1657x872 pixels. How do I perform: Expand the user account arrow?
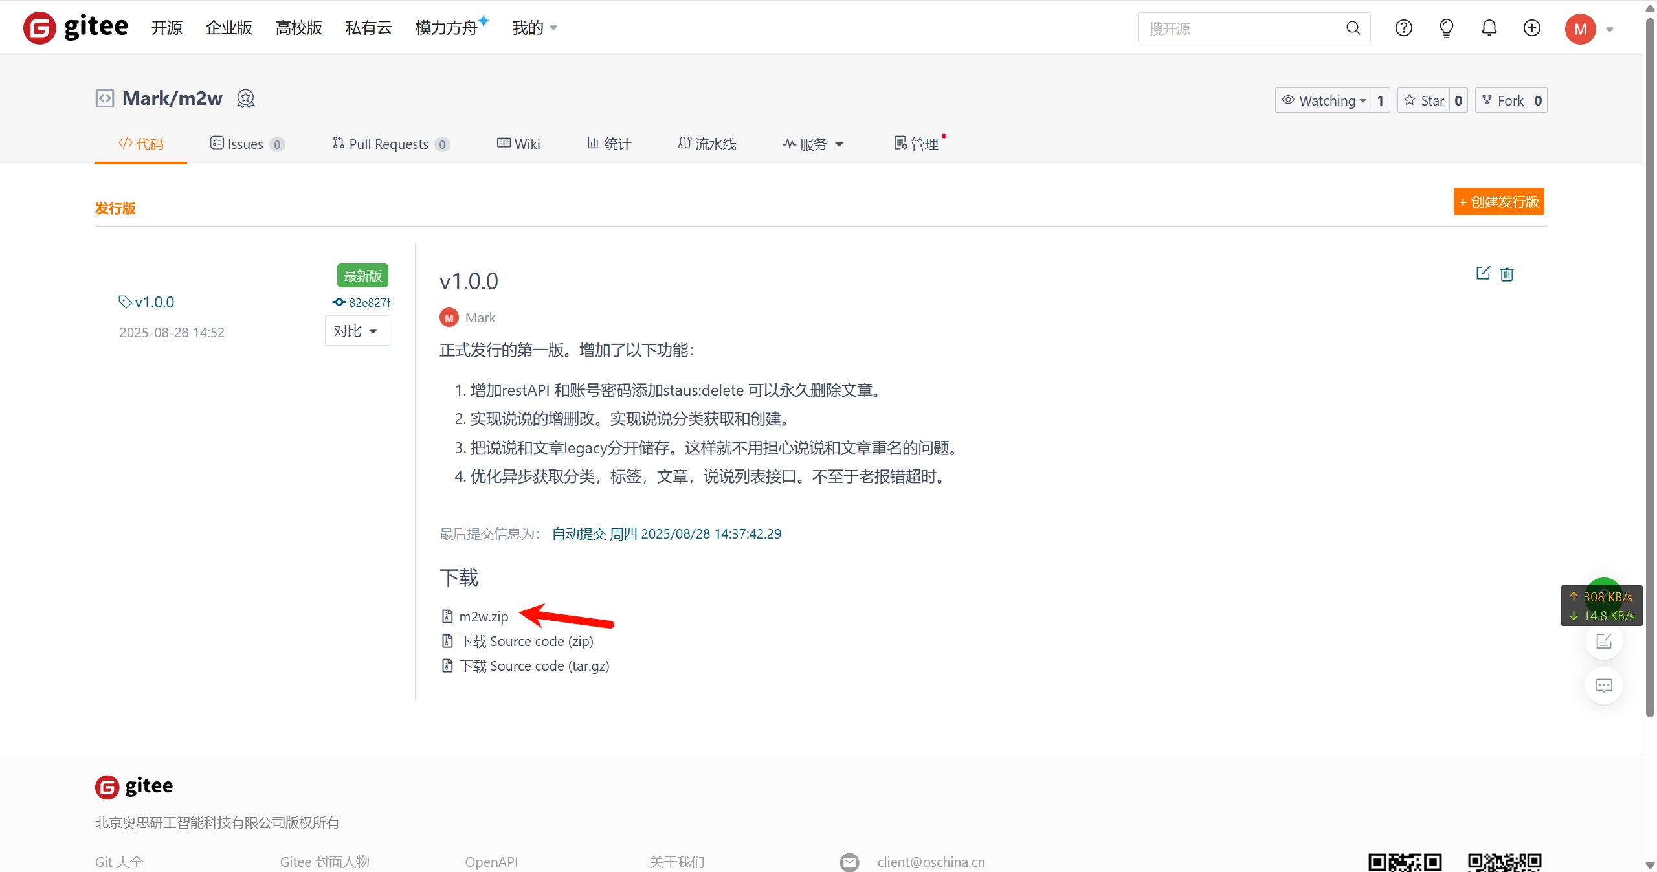click(1609, 29)
